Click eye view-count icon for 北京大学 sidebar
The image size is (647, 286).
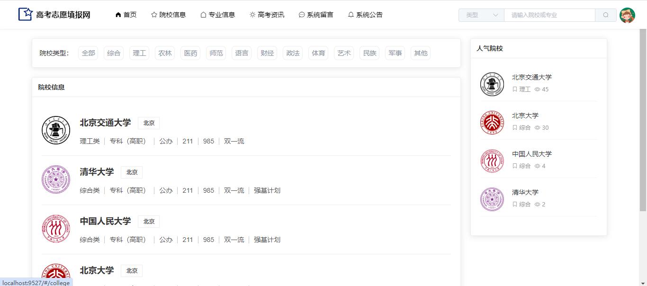(538, 128)
